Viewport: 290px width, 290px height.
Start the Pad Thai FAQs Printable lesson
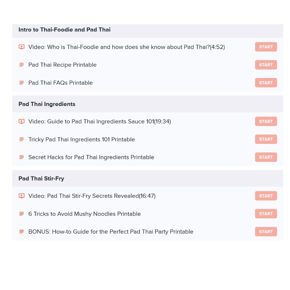(x=266, y=83)
